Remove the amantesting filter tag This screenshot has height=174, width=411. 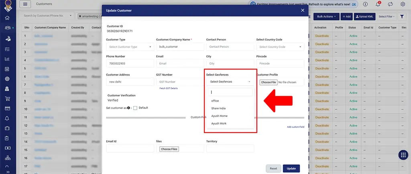(80, 16)
